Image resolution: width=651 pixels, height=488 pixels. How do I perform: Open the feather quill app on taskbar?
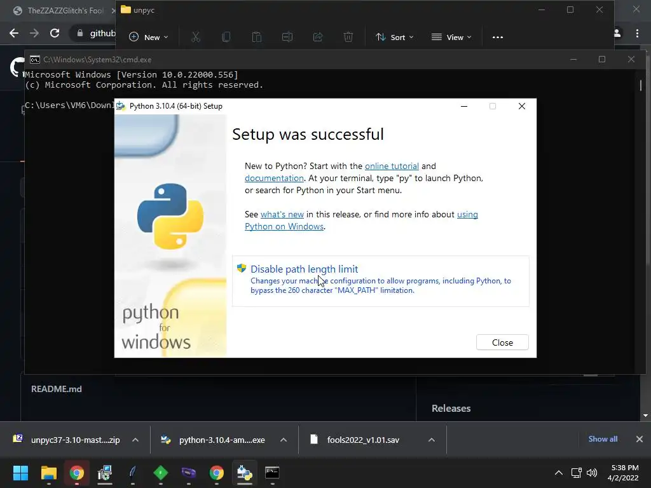[132, 473]
